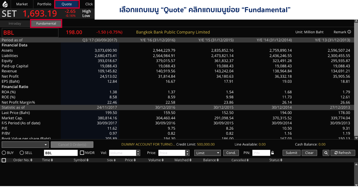
Task: Sort orders by Cancelled column
Action: pyautogui.click(x=240, y=160)
